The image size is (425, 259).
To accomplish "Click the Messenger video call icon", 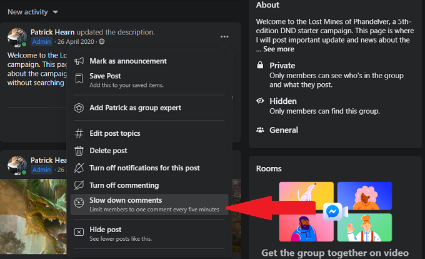I will [x=333, y=211].
